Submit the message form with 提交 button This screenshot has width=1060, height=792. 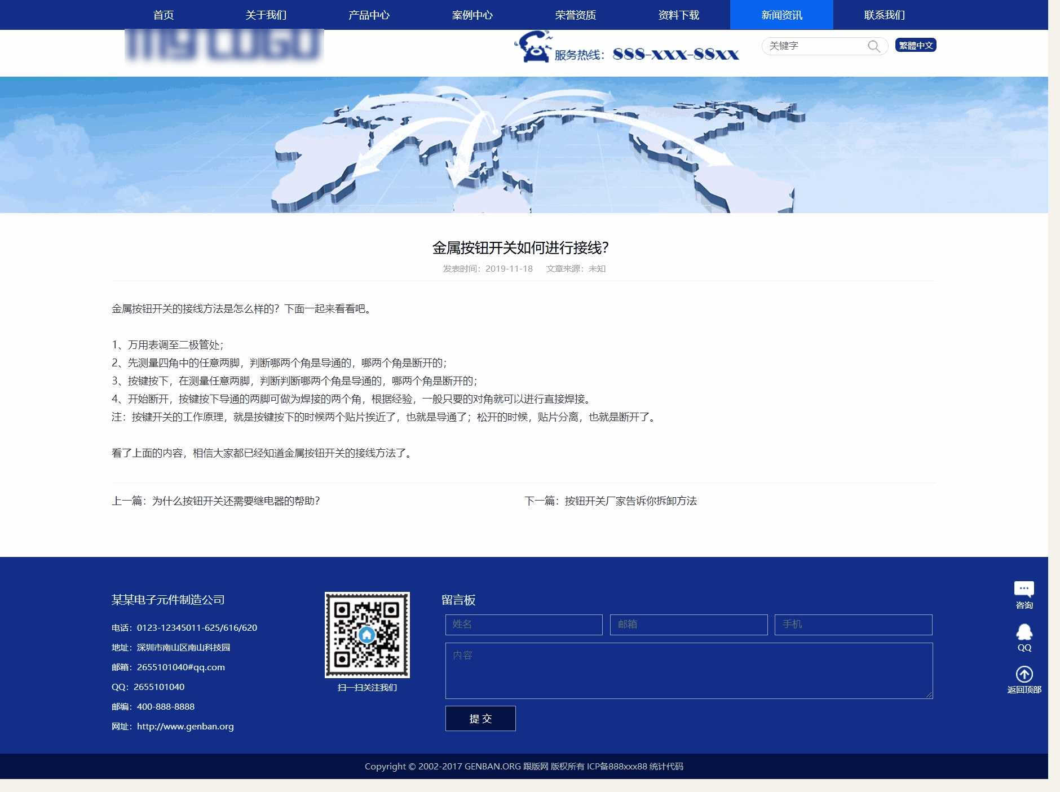tap(480, 718)
